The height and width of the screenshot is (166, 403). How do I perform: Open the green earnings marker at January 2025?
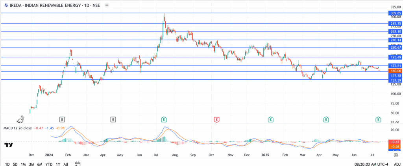pos(270,119)
